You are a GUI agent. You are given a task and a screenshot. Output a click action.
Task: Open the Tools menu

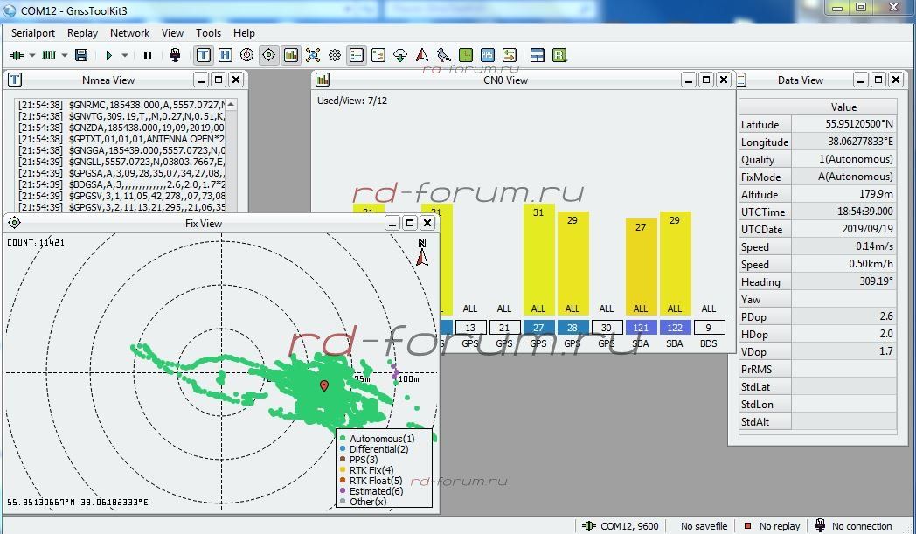(x=208, y=33)
